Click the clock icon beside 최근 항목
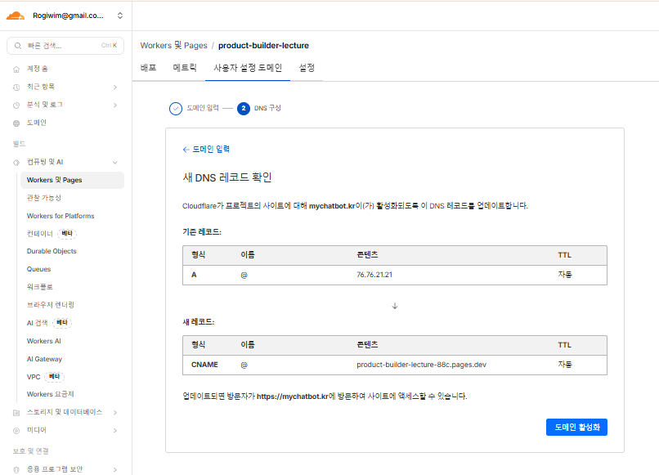 point(16,87)
